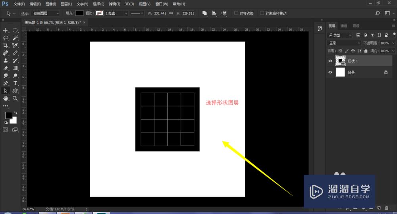Open the path operations options

(x=204, y=13)
